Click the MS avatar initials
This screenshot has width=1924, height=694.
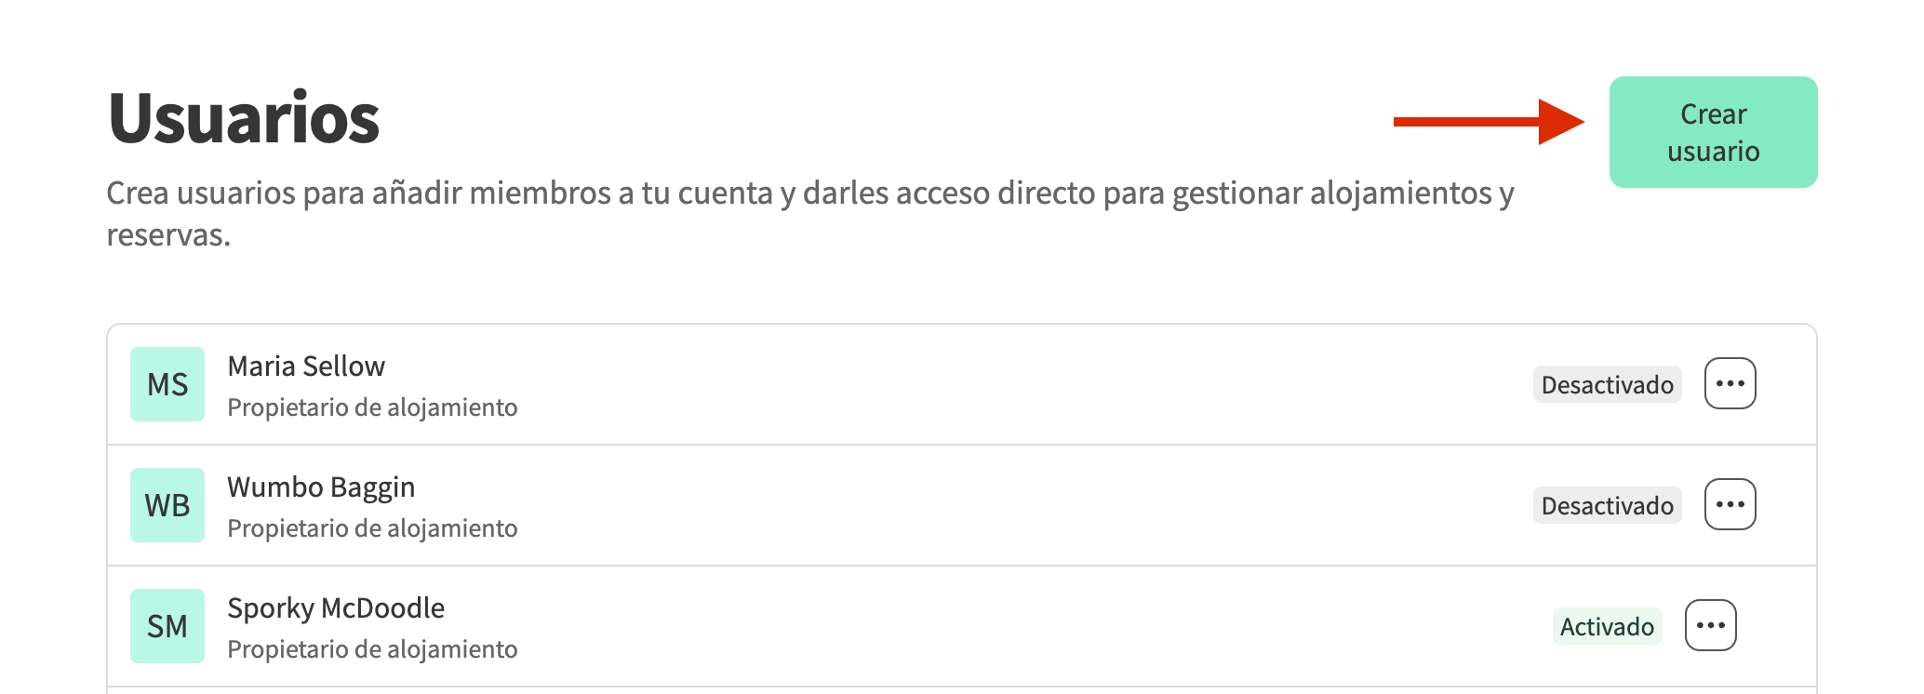pyautogui.click(x=167, y=384)
